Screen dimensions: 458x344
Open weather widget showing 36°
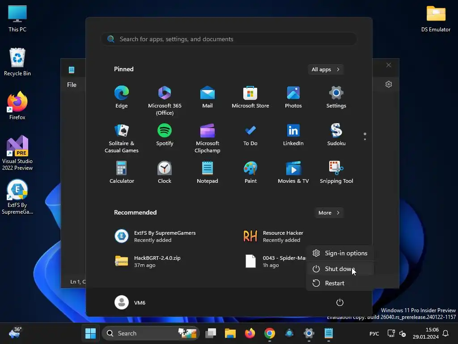point(15,333)
